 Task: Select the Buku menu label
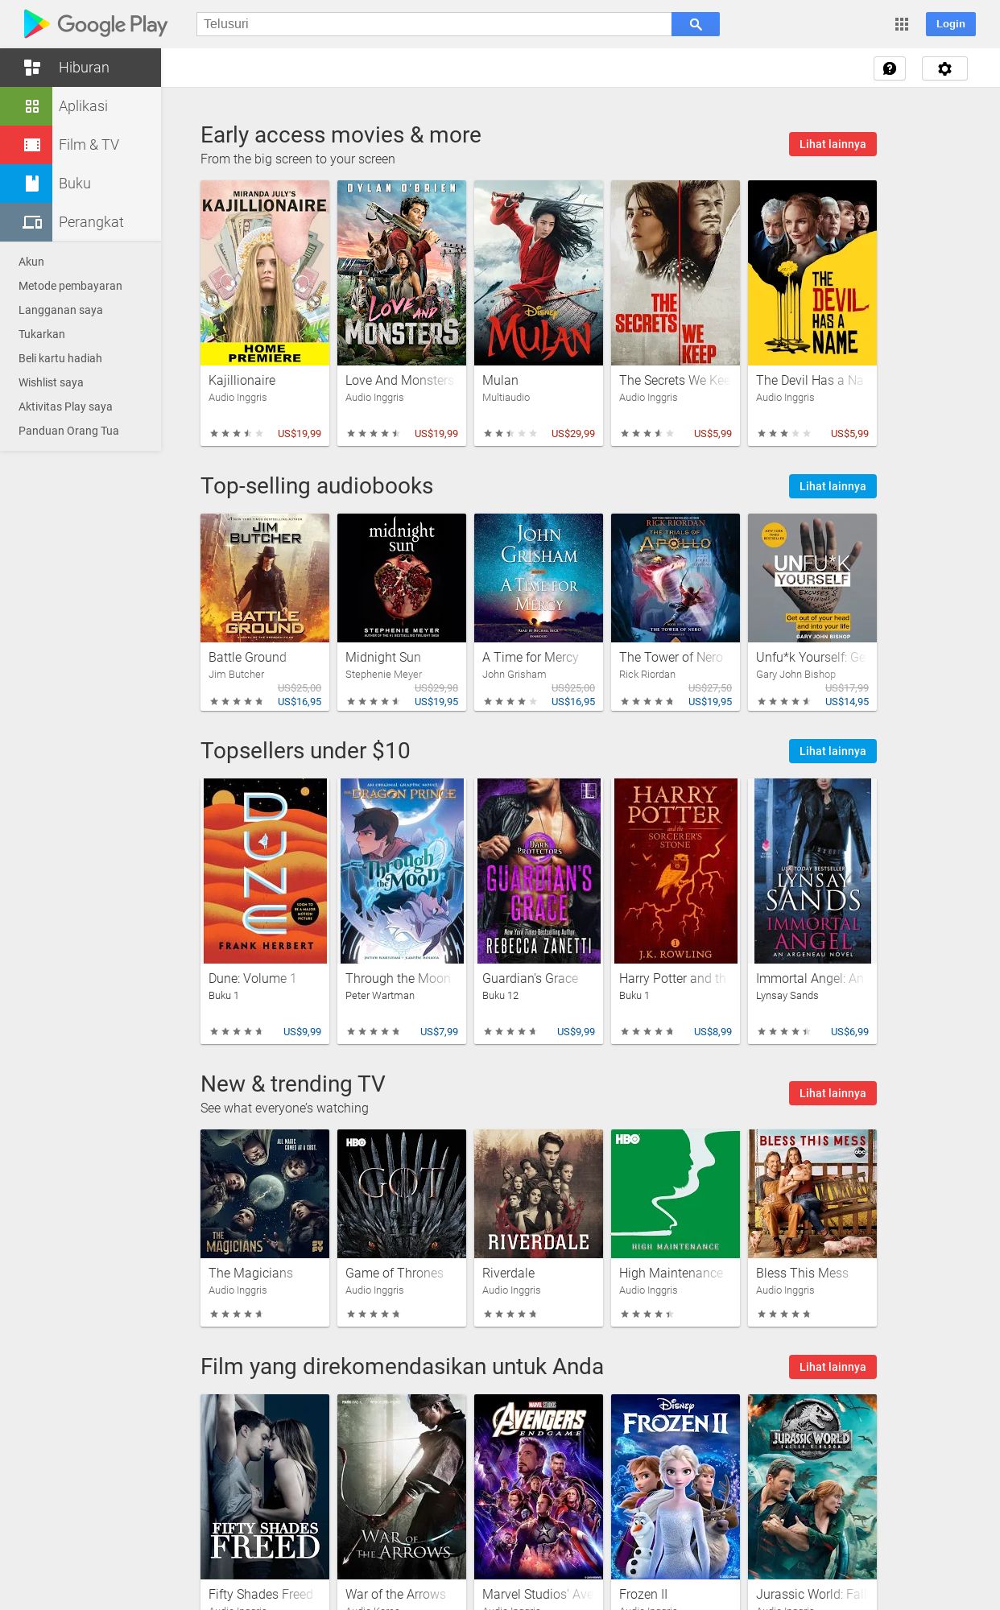click(x=75, y=184)
